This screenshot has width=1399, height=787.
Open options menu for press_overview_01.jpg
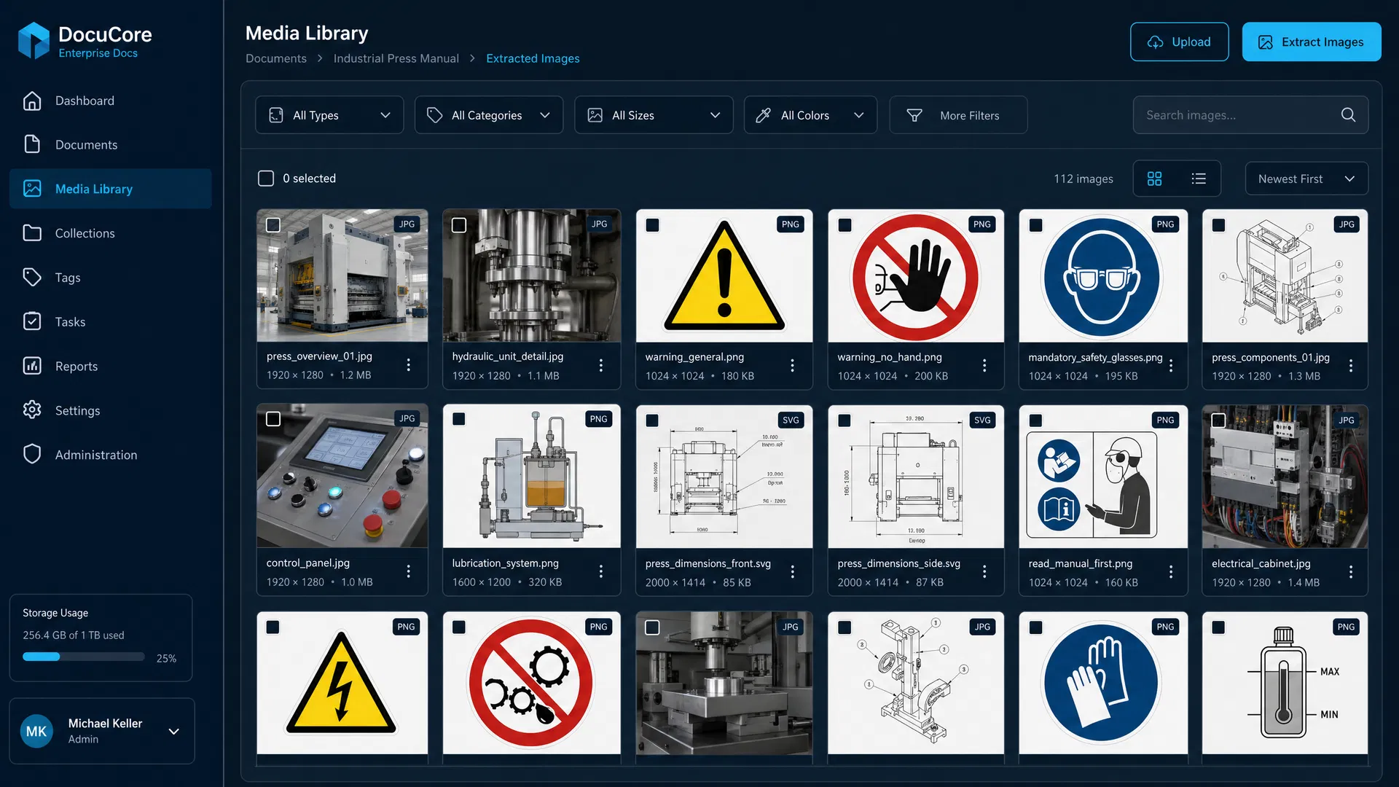pyautogui.click(x=408, y=365)
